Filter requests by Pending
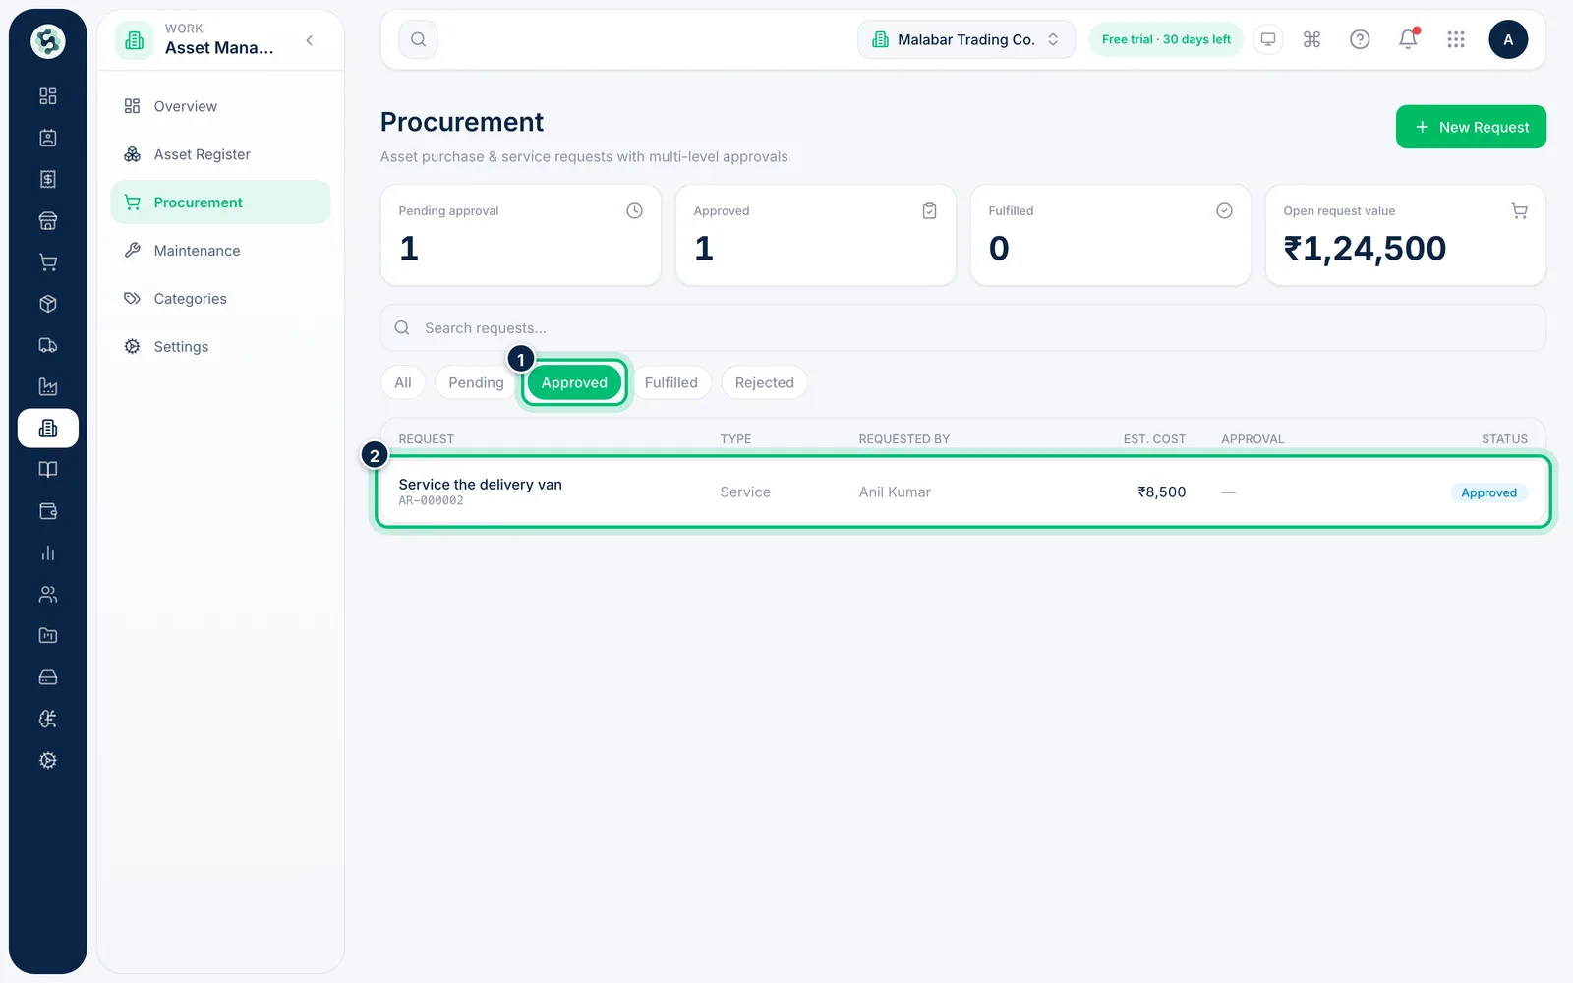This screenshot has width=1573, height=983. [x=476, y=382]
